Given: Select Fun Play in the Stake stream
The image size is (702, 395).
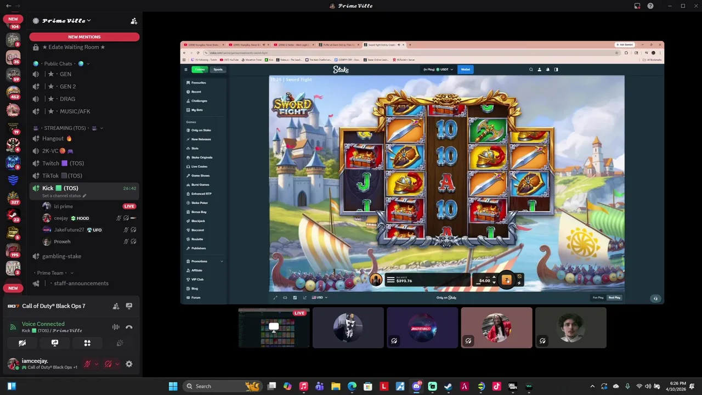Looking at the screenshot, I should click(x=598, y=297).
